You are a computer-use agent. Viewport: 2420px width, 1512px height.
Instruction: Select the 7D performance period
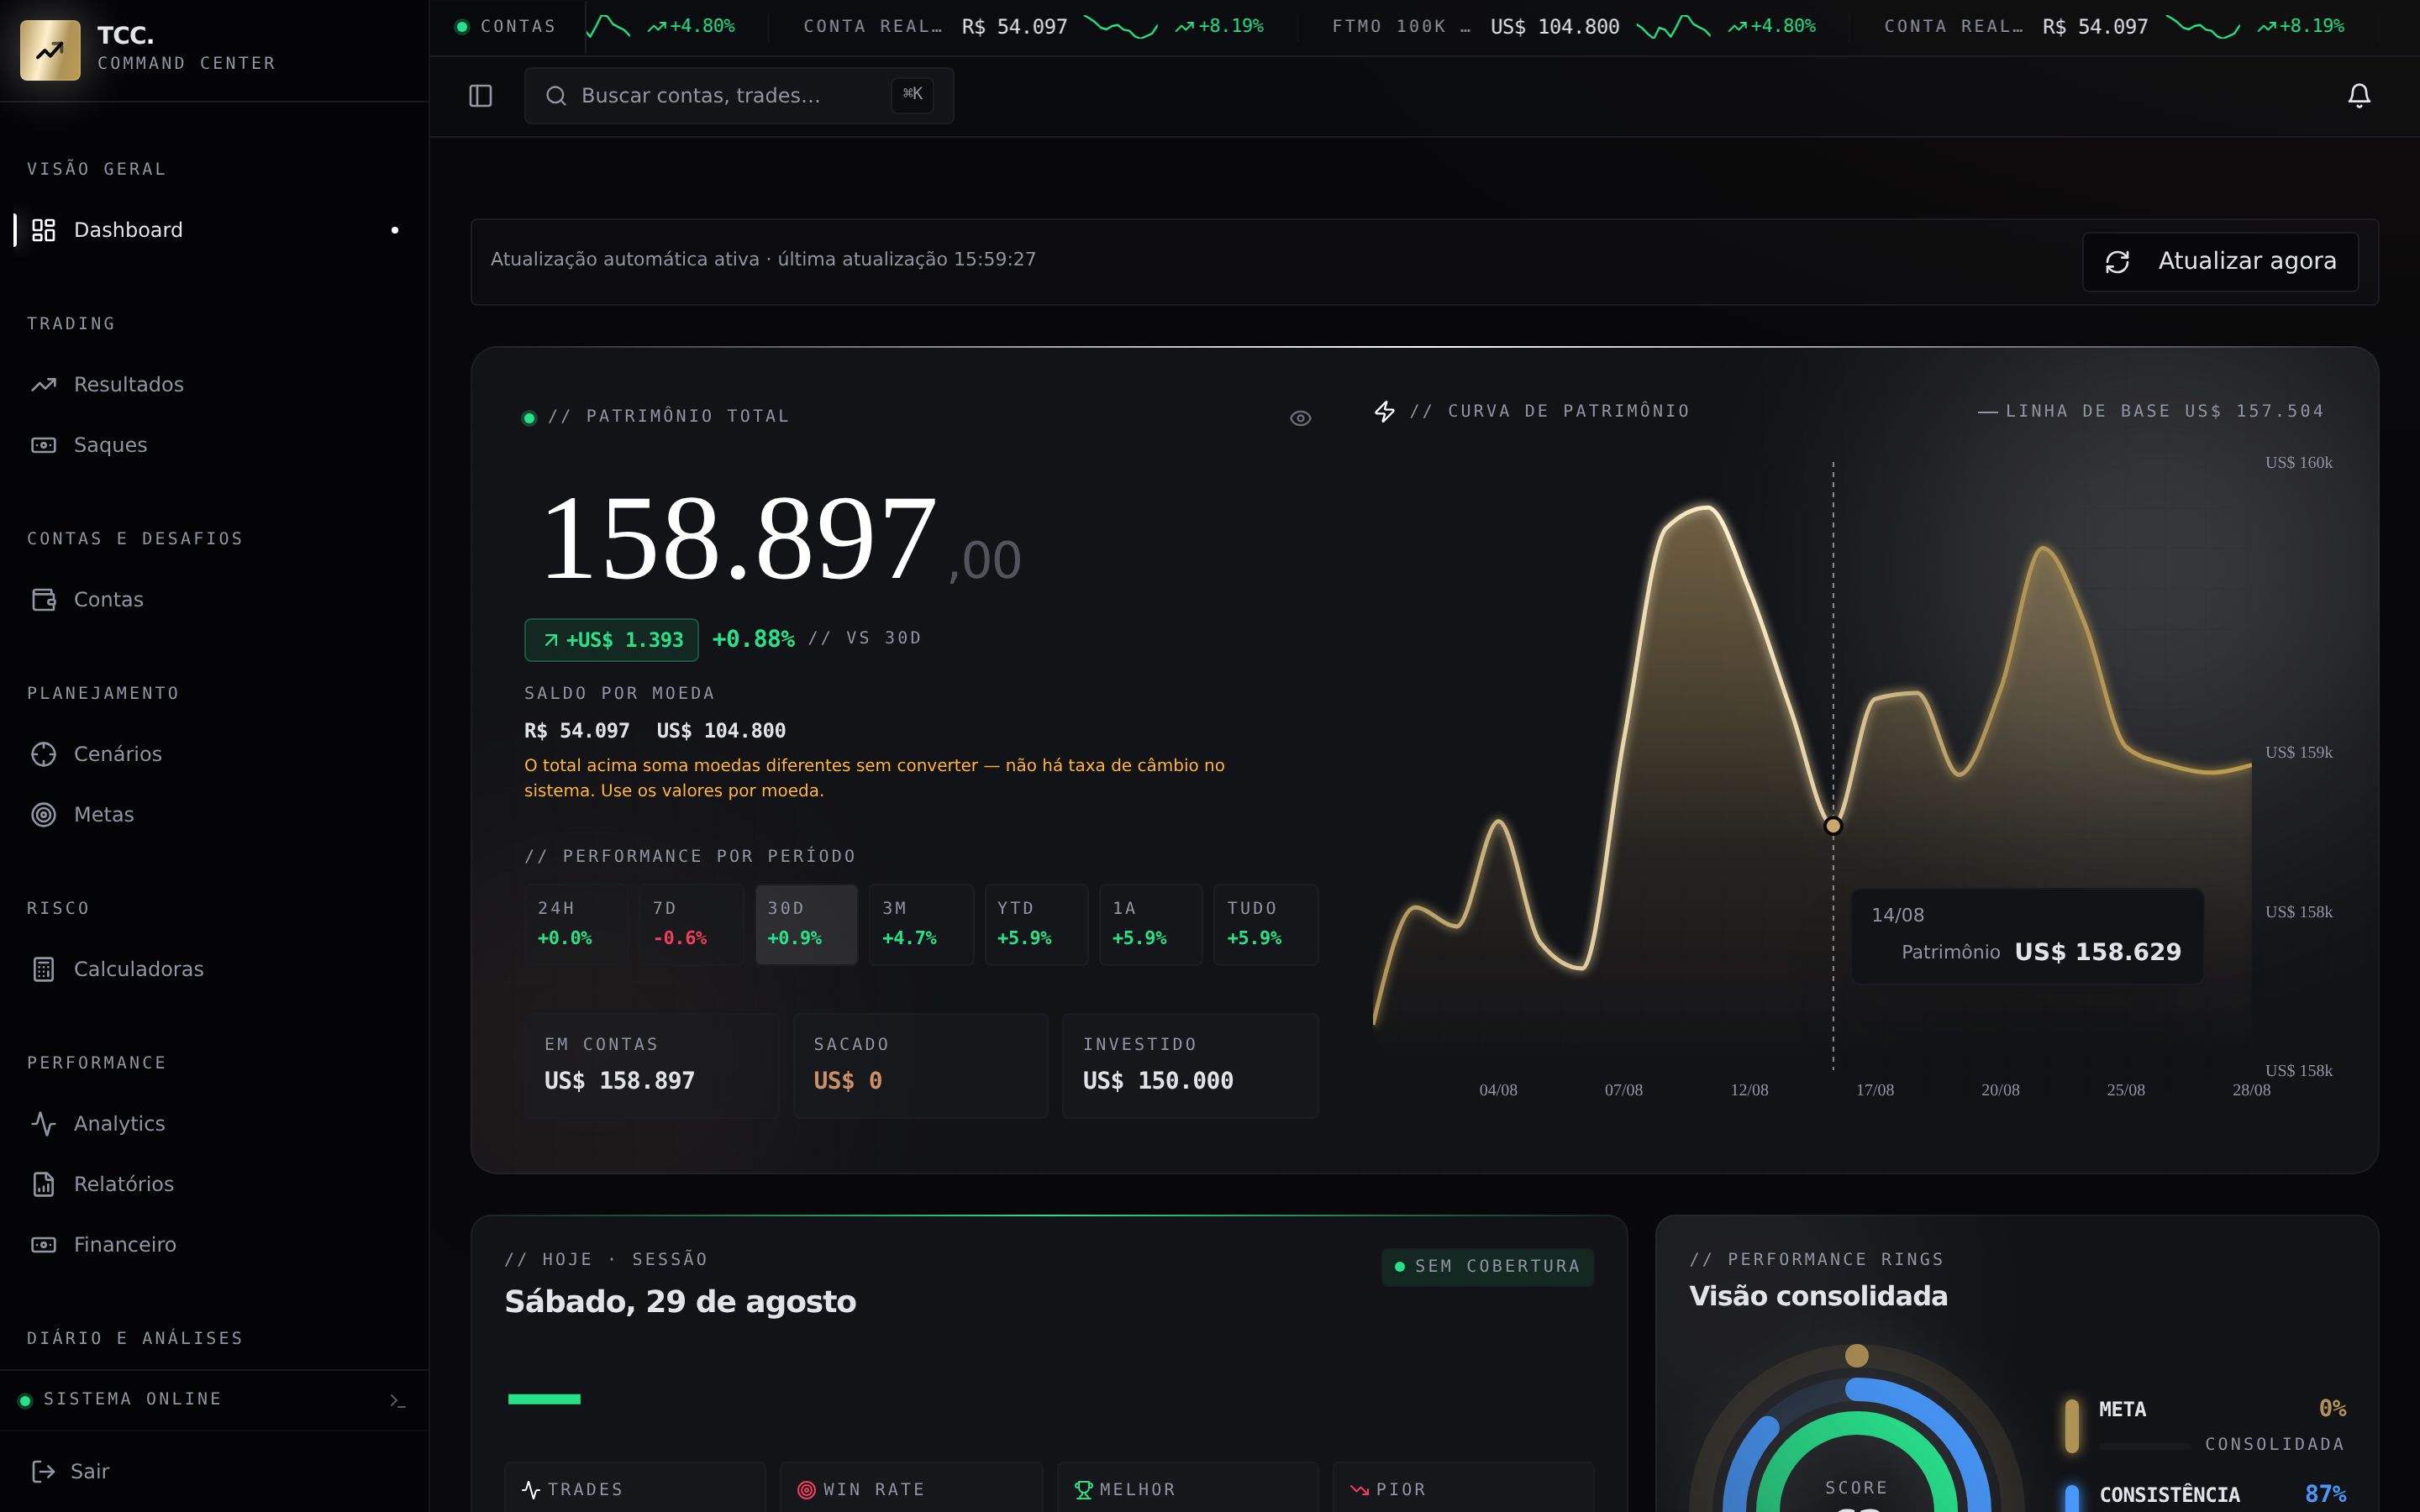691,924
